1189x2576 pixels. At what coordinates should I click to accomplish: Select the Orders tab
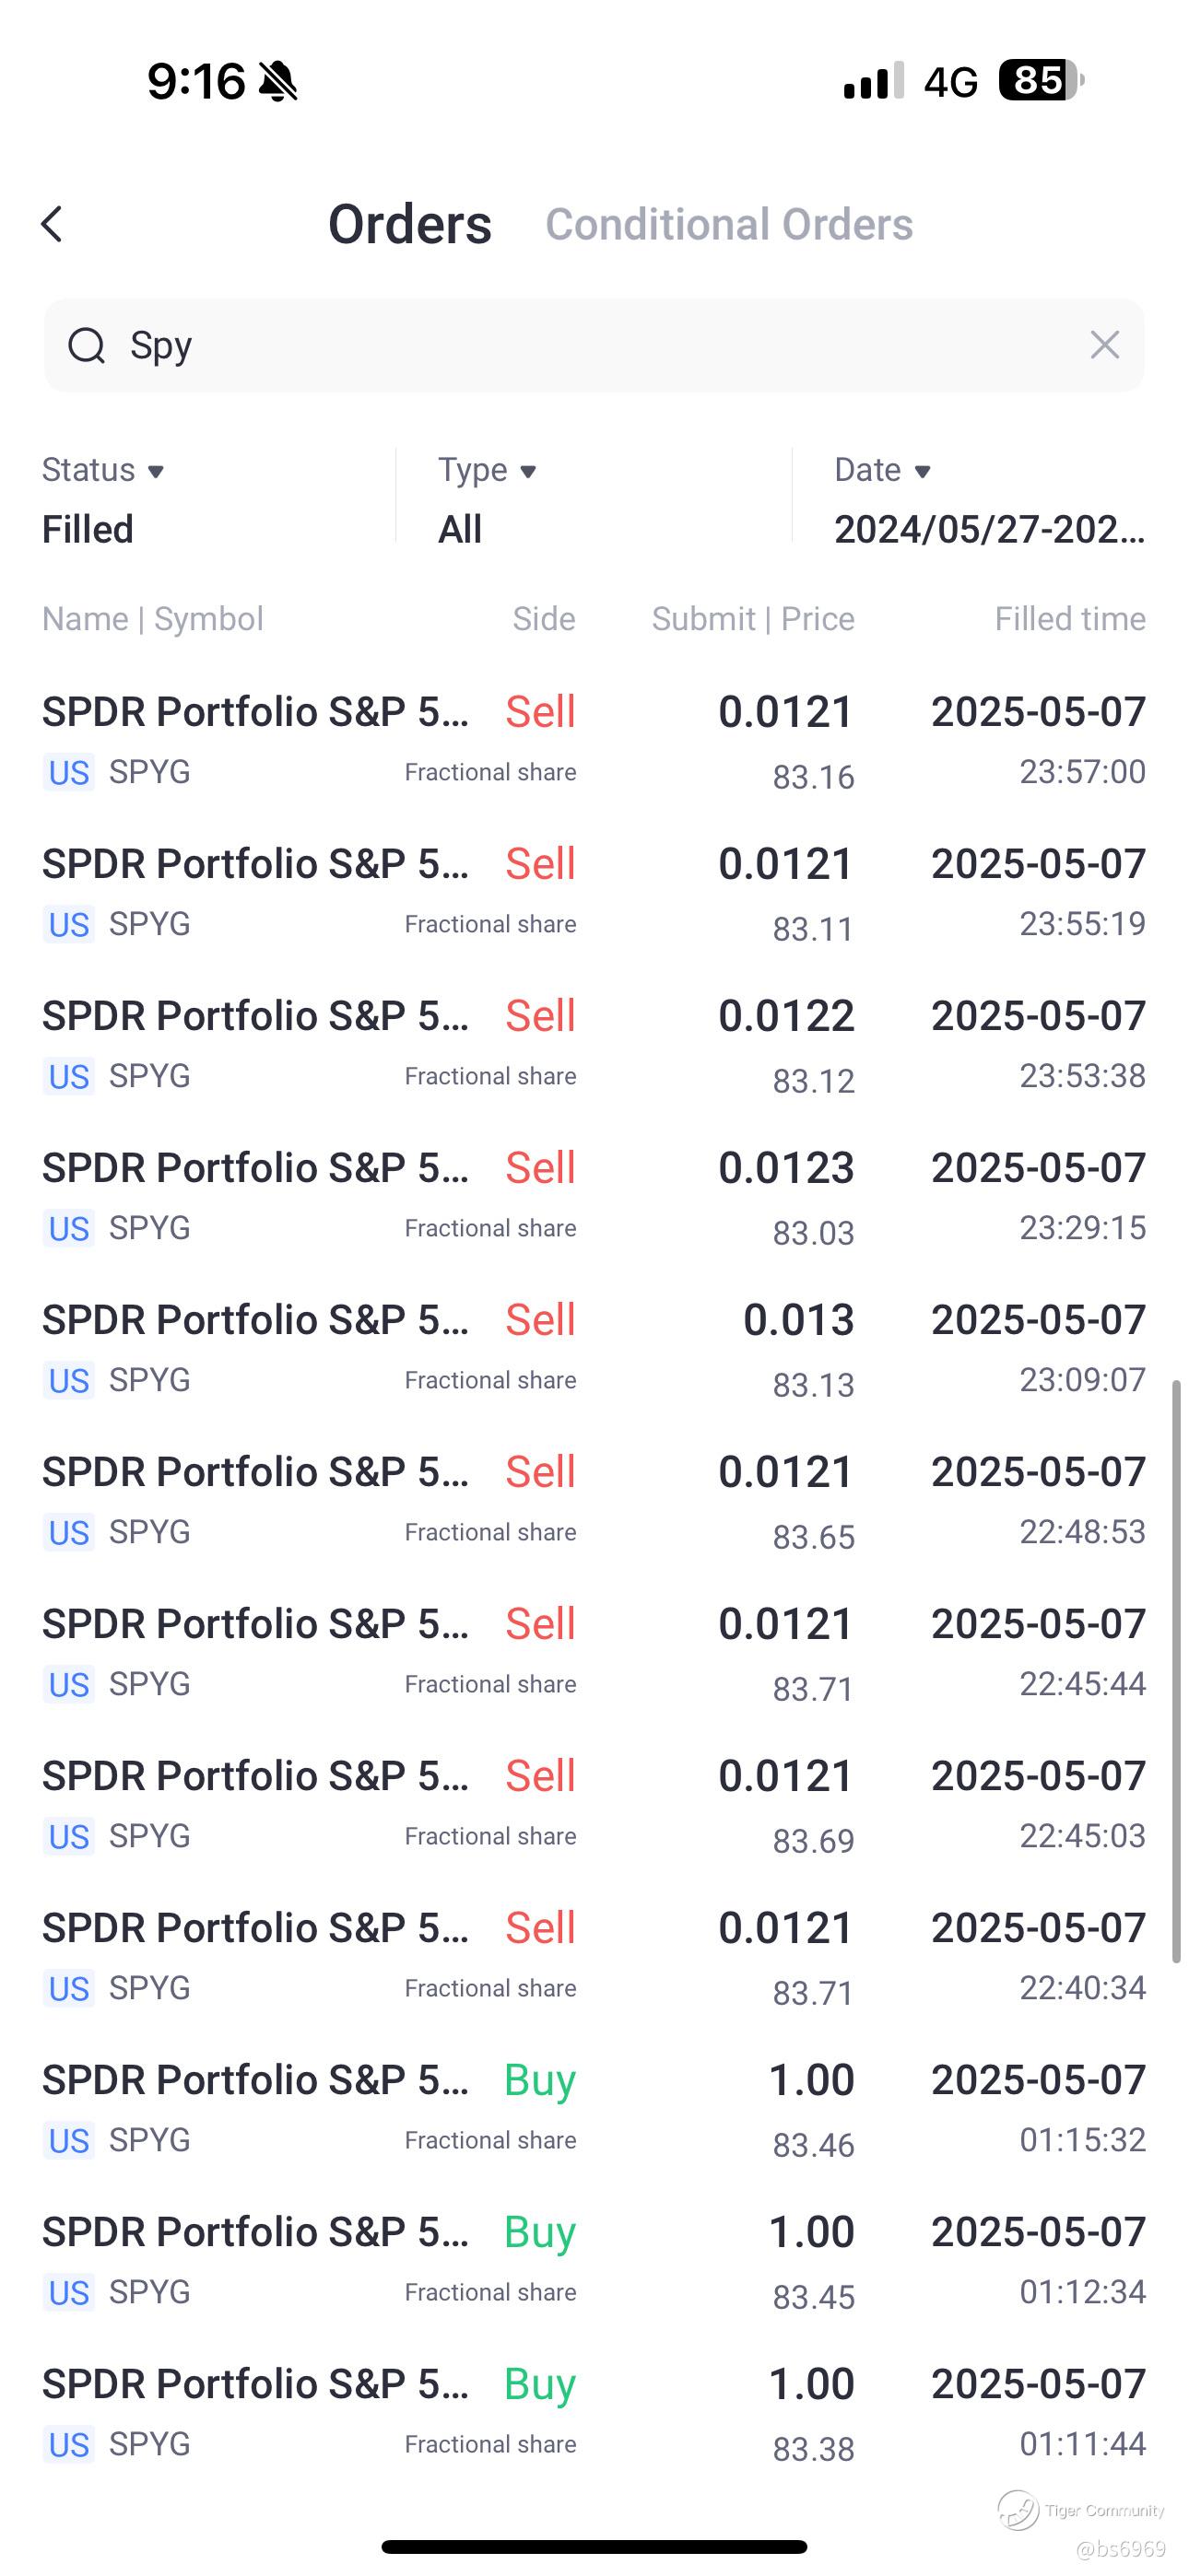409,225
